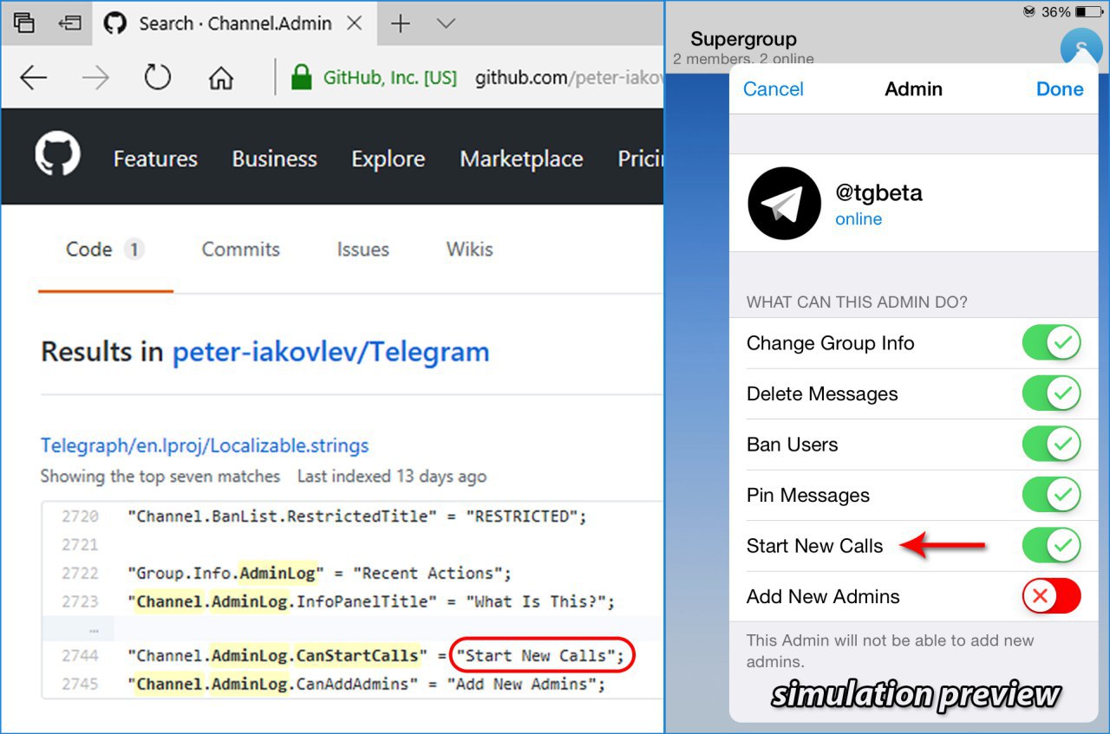Cancel the Admin dialog

[774, 89]
